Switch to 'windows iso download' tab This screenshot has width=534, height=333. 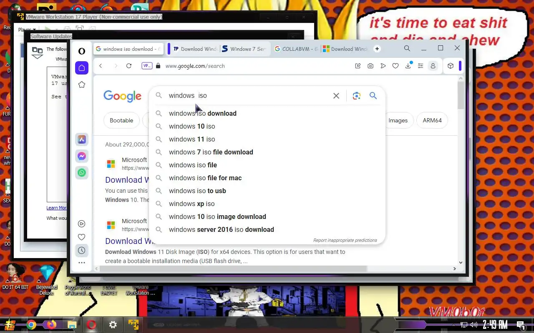128,49
